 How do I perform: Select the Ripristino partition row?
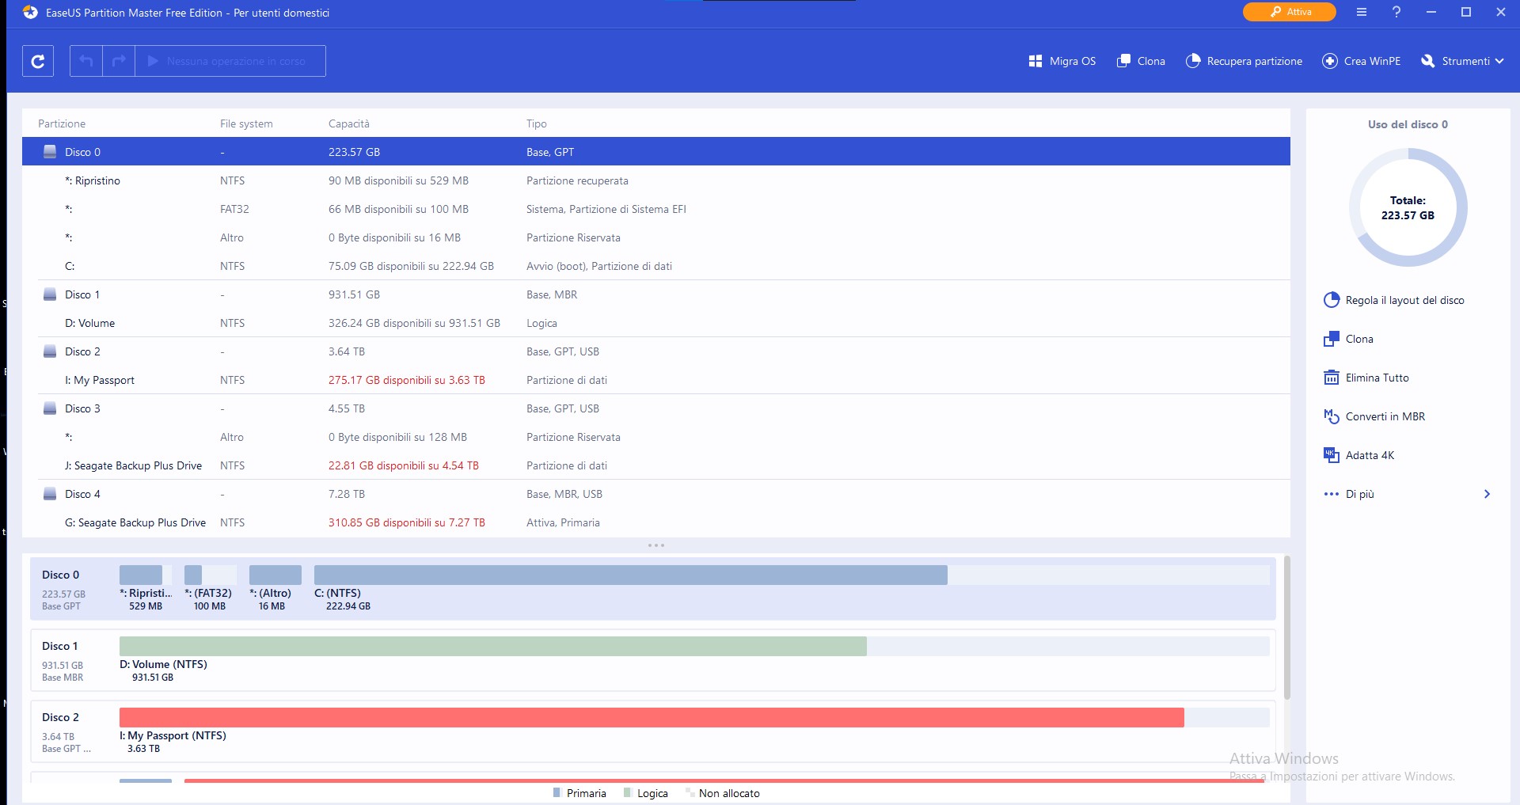tap(656, 180)
